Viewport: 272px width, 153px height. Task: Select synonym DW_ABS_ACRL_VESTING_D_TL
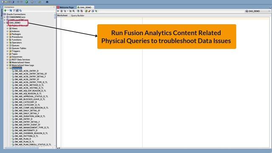[29, 88]
